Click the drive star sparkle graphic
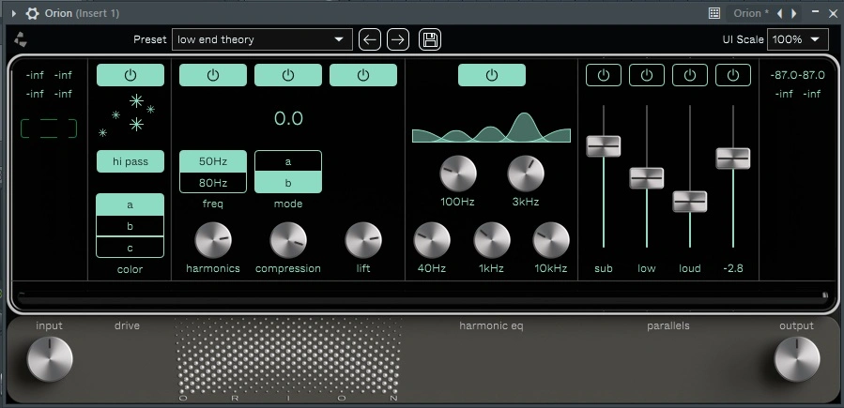The image size is (844, 408). click(x=127, y=115)
